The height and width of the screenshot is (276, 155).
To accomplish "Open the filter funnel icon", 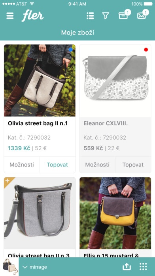I will (x=106, y=16).
